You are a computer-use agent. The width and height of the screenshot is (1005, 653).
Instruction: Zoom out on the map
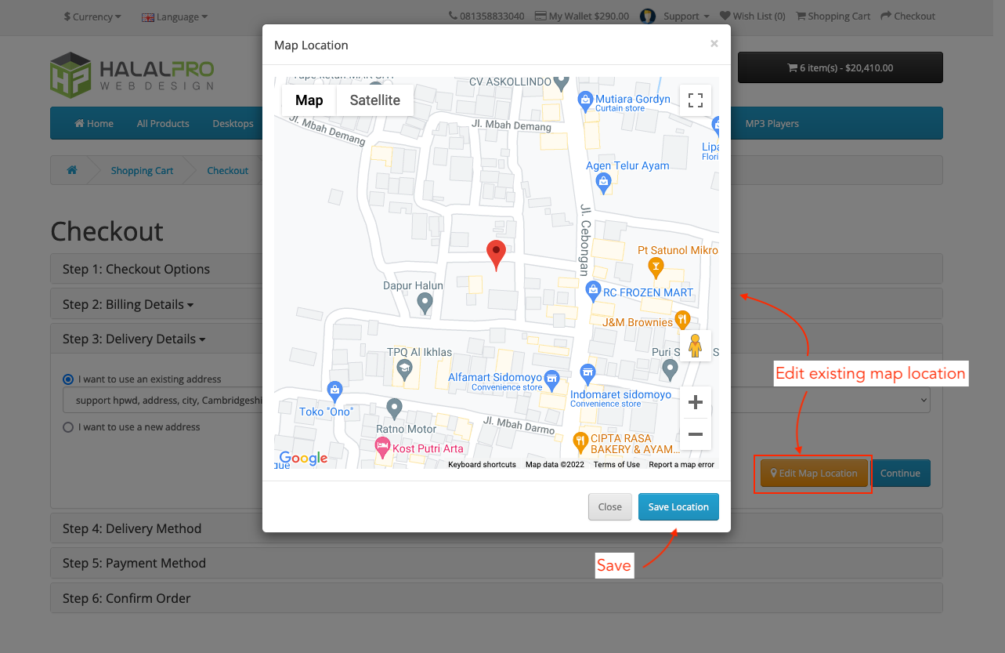695,435
